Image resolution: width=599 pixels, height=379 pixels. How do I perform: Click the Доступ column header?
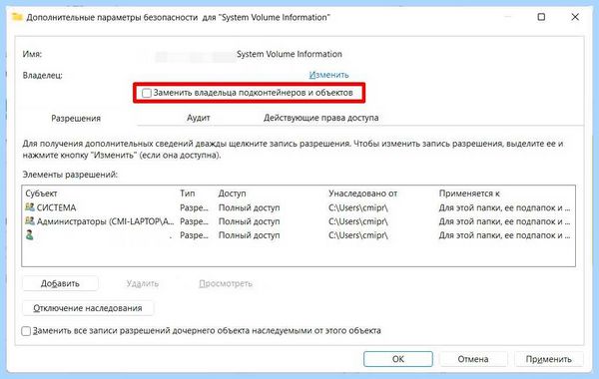pyautogui.click(x=232, y=193)
